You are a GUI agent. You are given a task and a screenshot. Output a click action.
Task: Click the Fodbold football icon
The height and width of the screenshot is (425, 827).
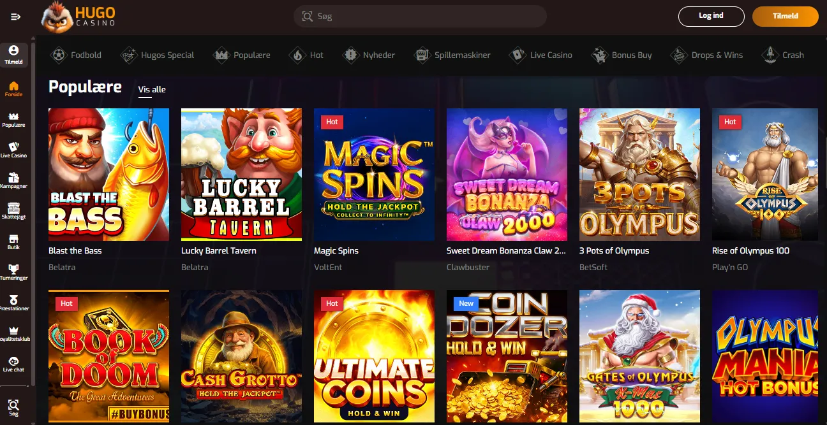pos(59,55)
